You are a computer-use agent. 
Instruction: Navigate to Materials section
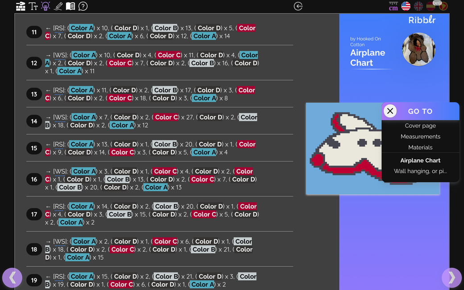click(x=420, y=147)
